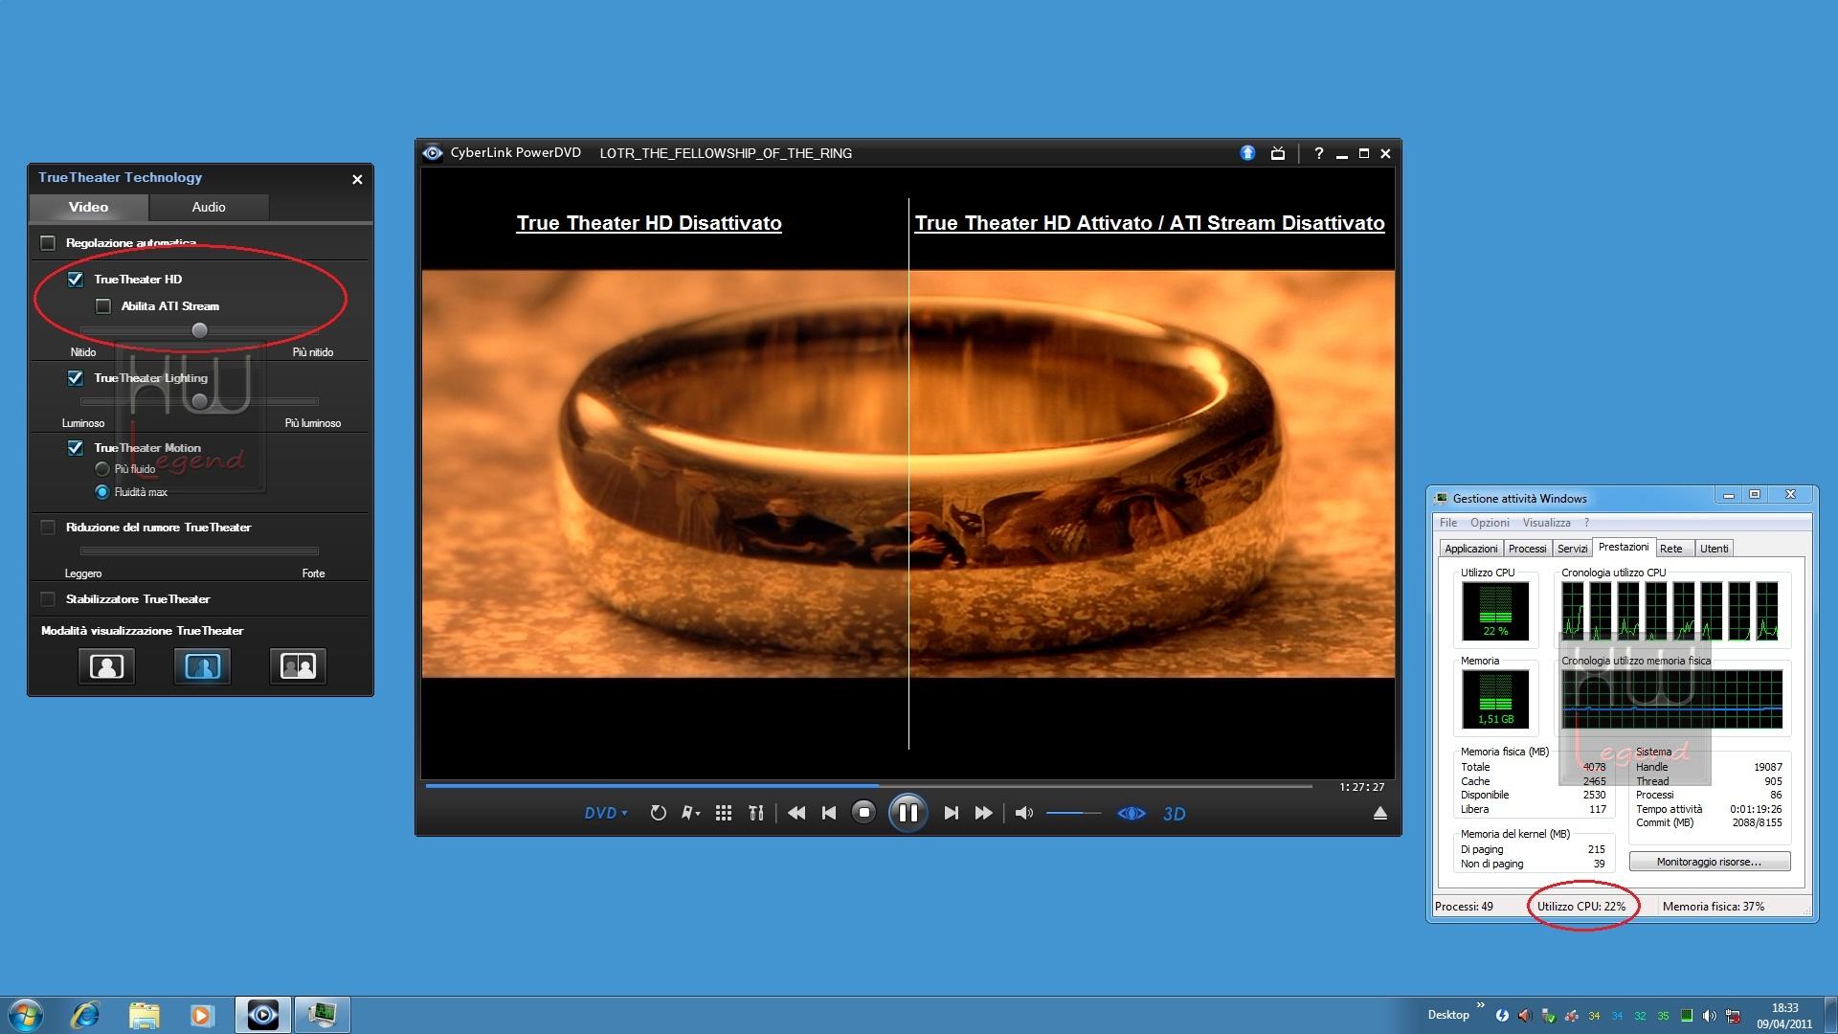1838x1034 pixels.
Task: Switch to PowerDVD cinema TV mode
Action: click(1277, 153)
